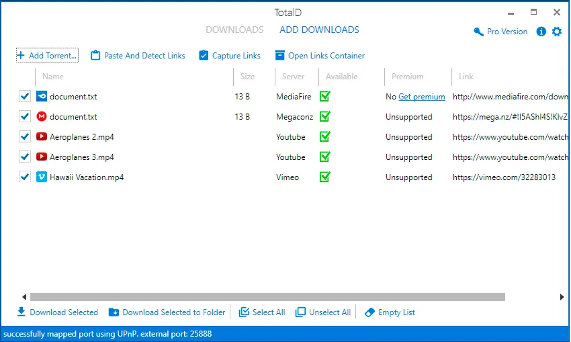571x342 pixels.
Task: Click the Paste And Detect Links clipboard icon
Action: coord(95,55)
